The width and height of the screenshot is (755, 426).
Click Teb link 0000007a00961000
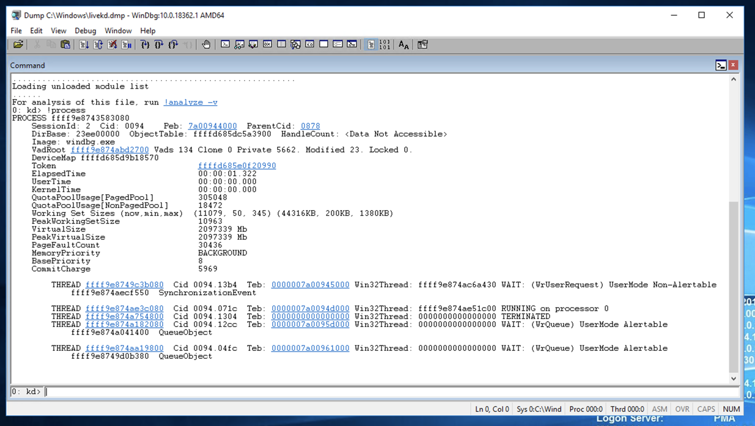310,348
